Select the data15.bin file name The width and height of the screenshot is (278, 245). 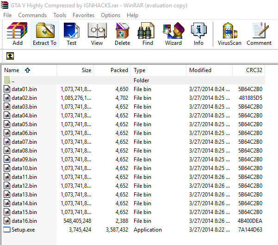point(25,212)
